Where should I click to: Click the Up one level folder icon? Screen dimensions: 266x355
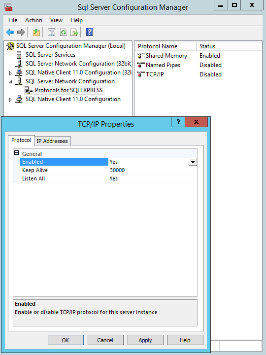click(x=36, y=33)
